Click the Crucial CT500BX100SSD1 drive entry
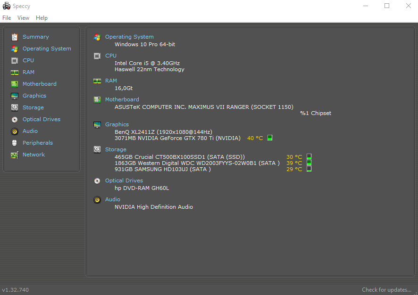The image size is (418, 295). click(180, 157)
